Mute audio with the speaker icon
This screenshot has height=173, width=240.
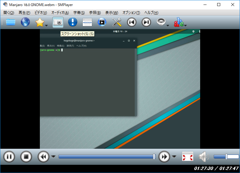point(204,157)
